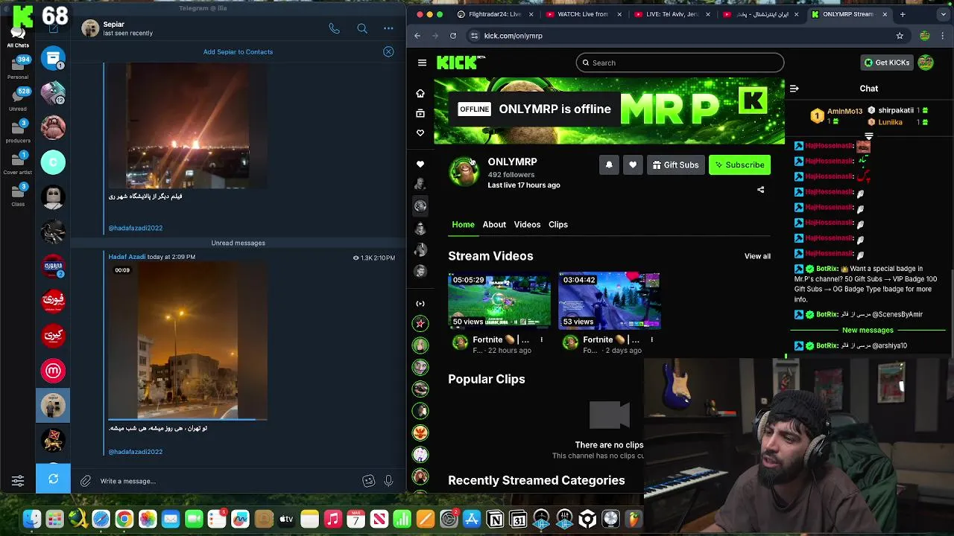The image size is (954, 536).
Task: Click the Kick logo
Action: pos(458,63)
